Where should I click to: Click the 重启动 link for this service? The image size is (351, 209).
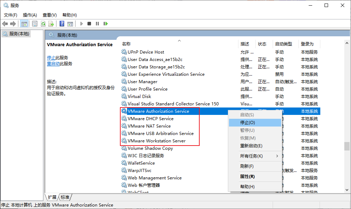click(53, 64)
